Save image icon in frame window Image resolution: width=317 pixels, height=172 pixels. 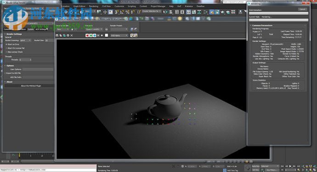57,35
